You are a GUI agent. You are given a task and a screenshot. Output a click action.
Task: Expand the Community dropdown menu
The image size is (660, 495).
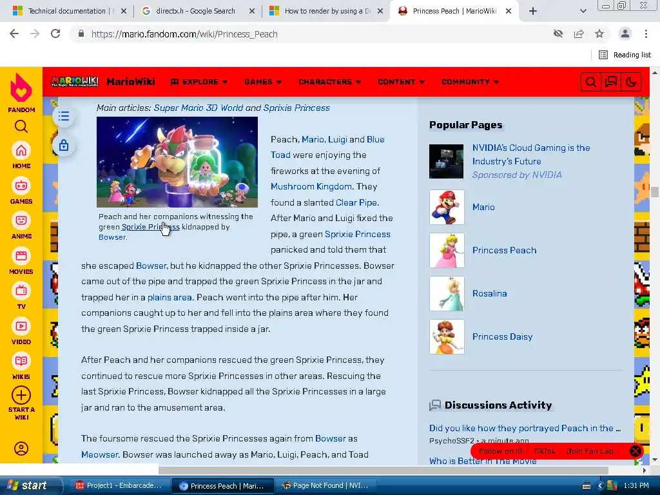click(x=470, y=82)
